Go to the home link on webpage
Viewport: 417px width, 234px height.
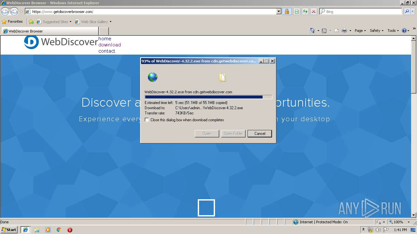105,39
